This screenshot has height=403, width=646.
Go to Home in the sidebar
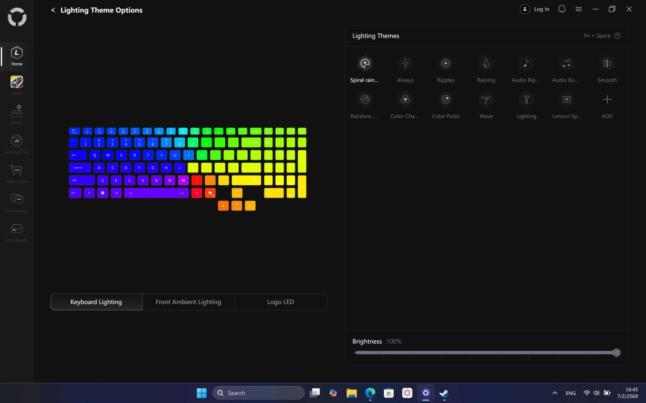click(x=17, y=56)
